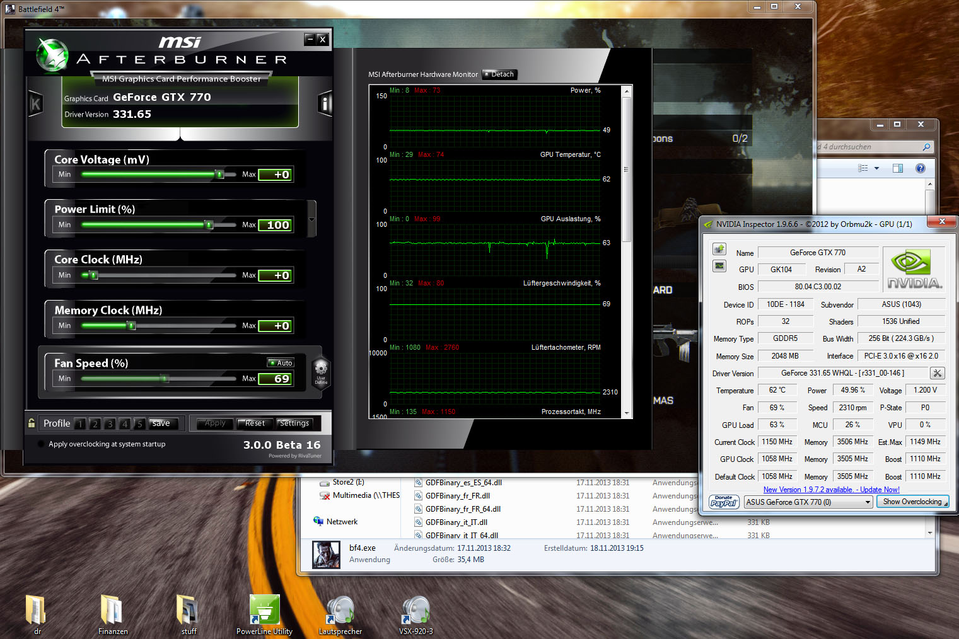Image resolution: width=959 pixels, height=639 pixels.
Task: Toggle the profile lock padlock icon
Action: point(32,423)
